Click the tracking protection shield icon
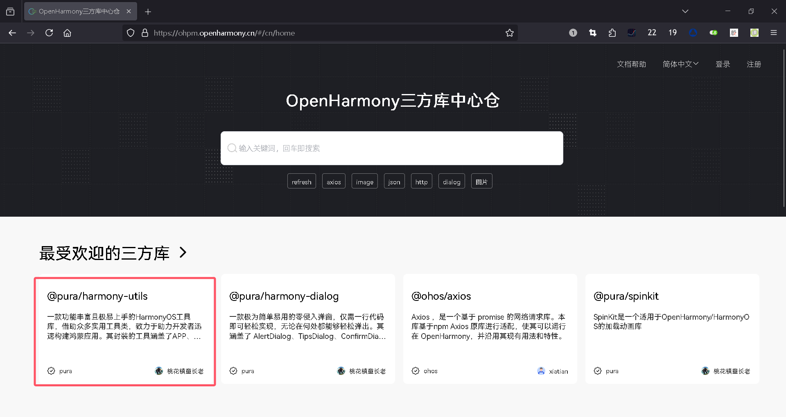The height and width of the screenshot is (417, 786). point(130,33)
